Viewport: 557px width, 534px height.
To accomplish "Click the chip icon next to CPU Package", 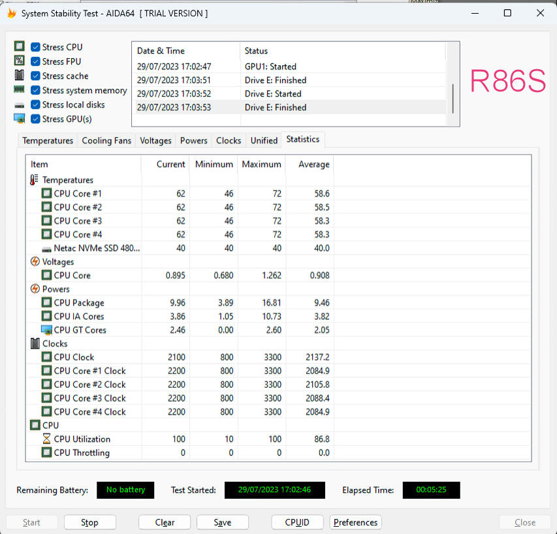I will [46, 302].
